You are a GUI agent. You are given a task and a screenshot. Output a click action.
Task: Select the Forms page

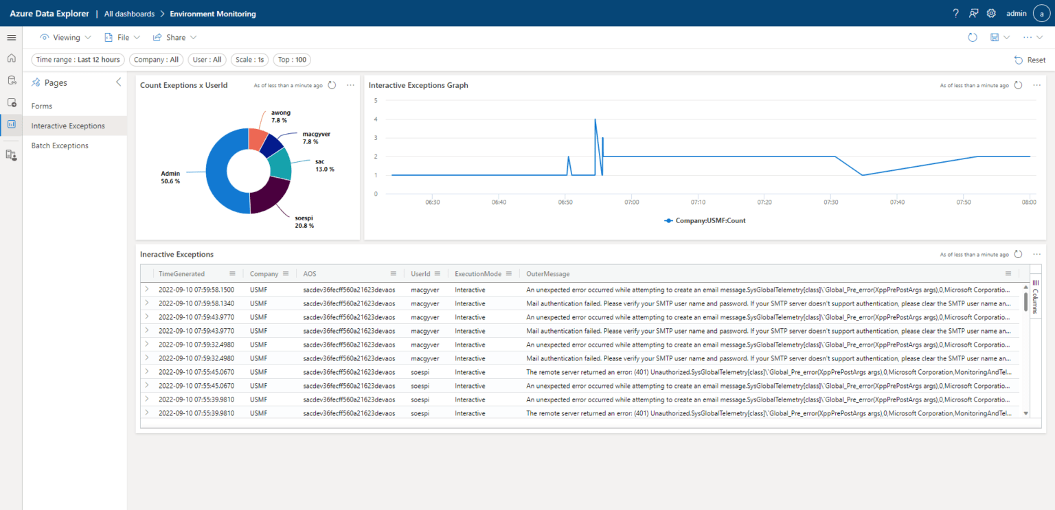tap(41, 106)
